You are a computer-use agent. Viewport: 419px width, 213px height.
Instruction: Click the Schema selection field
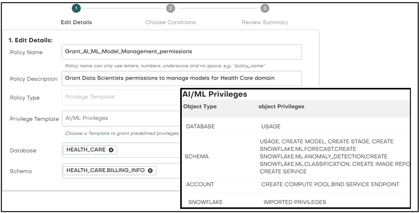121,171
